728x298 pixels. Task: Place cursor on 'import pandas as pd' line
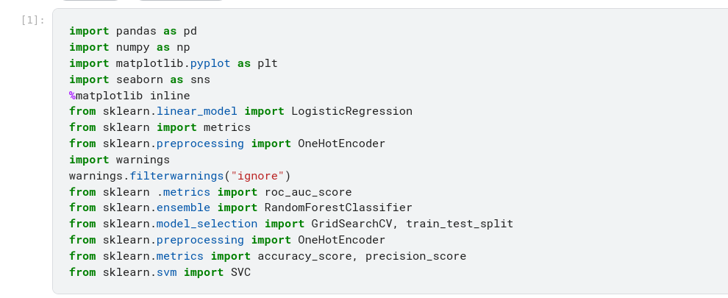click(132, 31)
